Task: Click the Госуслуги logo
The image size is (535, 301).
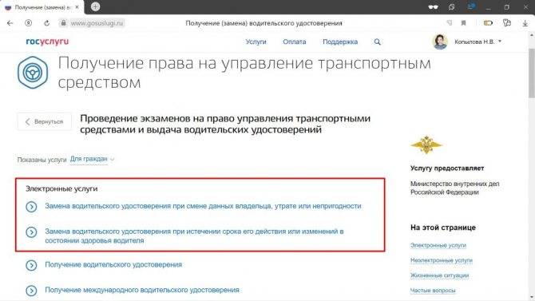Action: tap(47, 42)
